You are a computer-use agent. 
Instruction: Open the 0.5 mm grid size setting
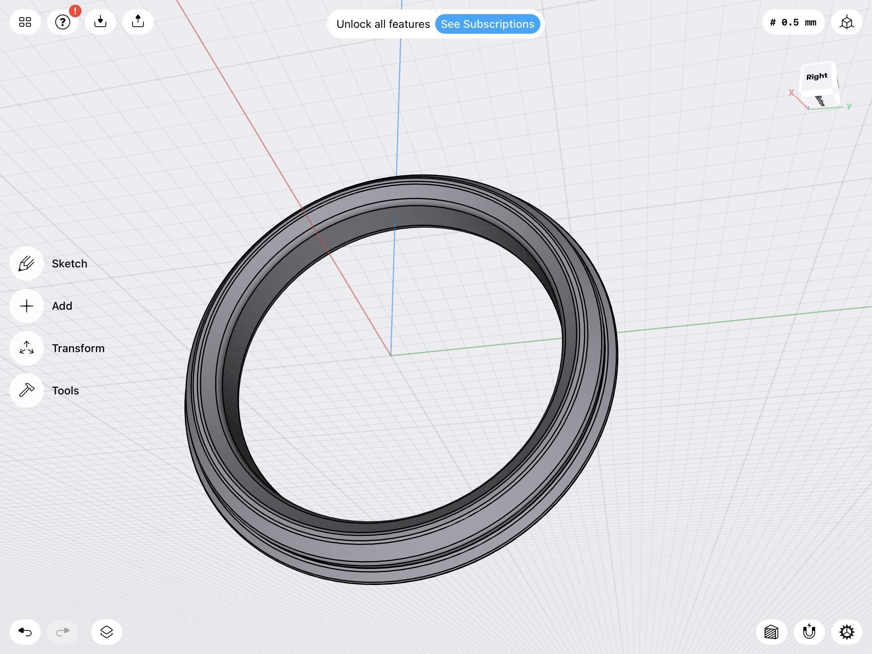click(793, 22)
